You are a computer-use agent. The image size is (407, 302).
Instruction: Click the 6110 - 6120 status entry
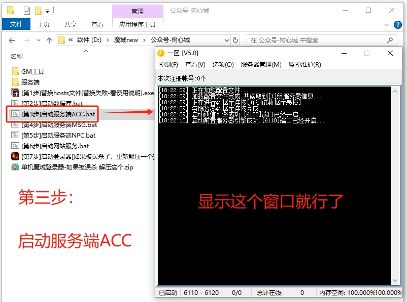[x=201, y=293]
